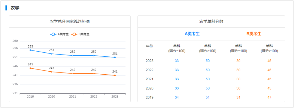
Task: Click the 农学 section heading
Action: click(x=15, y=8)
